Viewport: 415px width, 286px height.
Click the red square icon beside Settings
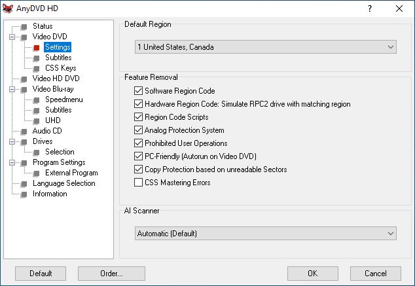tap(36, 48)
